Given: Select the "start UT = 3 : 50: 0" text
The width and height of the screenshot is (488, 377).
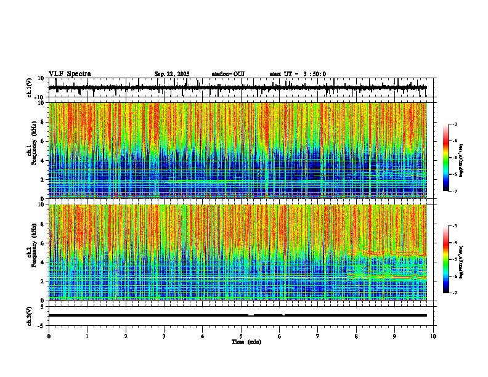Looking at the screenshot, I should coord(298,74).
